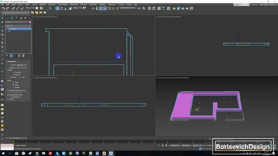This screenshot has width=278, height=156.
Task: Open the selection filter dropdown
Action: point(30,8)
